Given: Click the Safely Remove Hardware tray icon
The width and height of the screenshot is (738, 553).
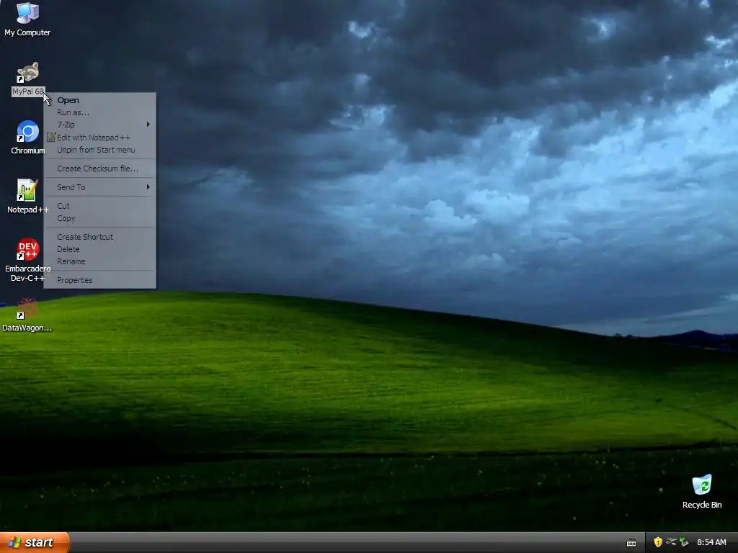Looking at the screenshot, I should tap(685, 542).
